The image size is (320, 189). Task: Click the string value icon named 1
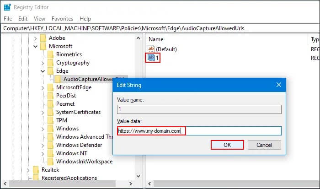pos(151,58)
